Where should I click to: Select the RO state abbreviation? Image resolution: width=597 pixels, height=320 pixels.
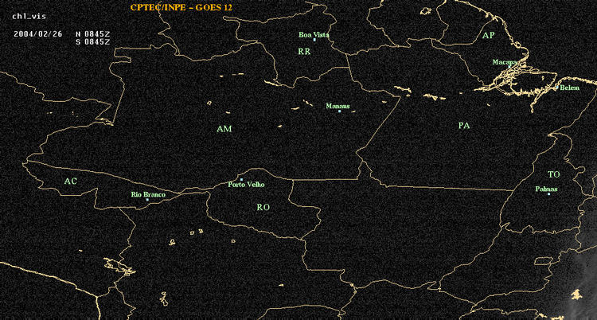263,207
